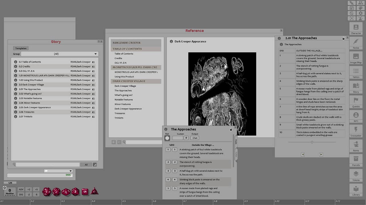Switch to the Templates tab in Story window

point(20,48)
